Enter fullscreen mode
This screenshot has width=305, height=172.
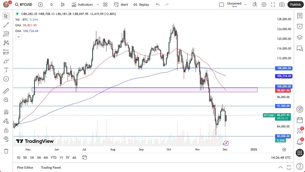[x=273, y=4]
